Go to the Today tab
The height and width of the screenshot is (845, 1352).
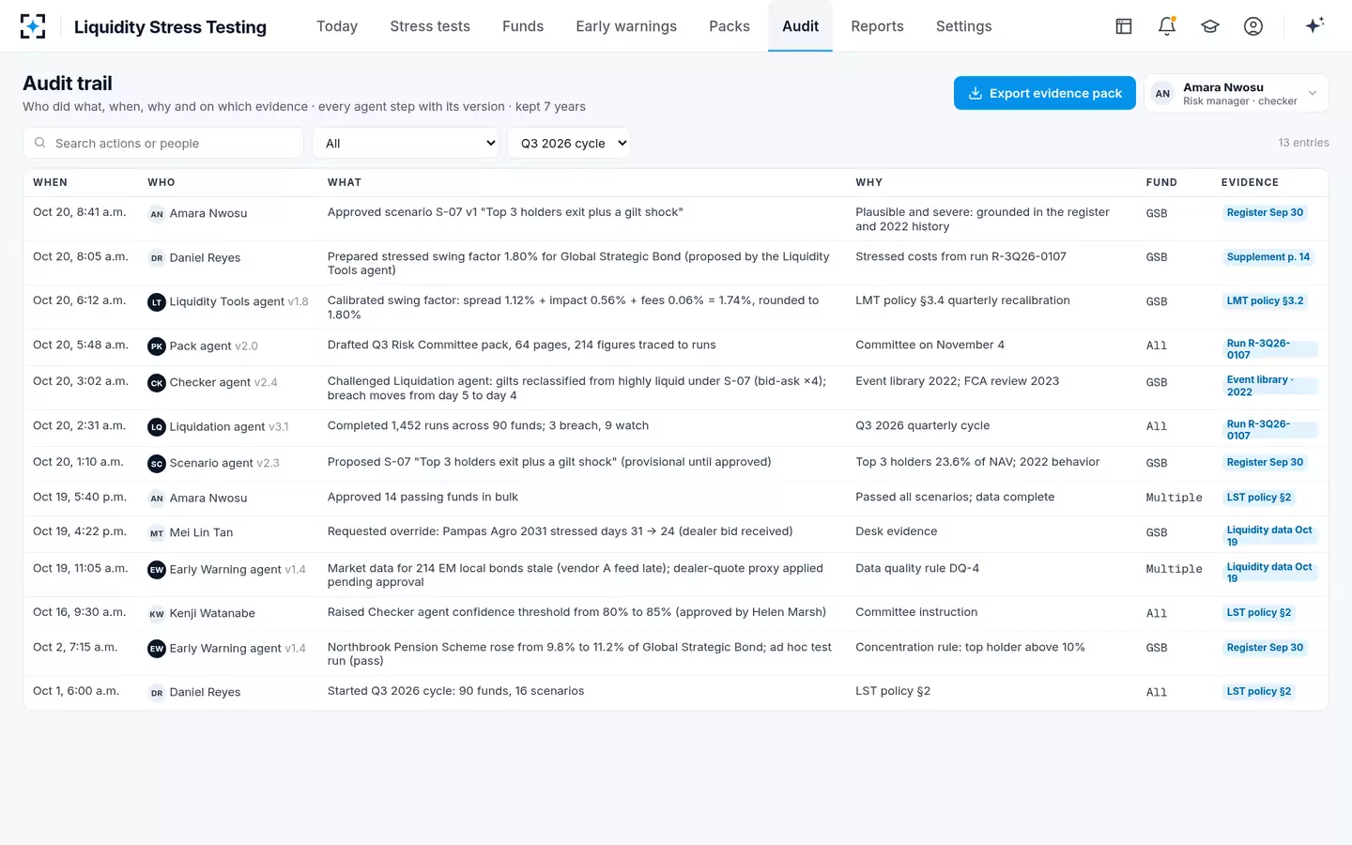pos(337,26)
